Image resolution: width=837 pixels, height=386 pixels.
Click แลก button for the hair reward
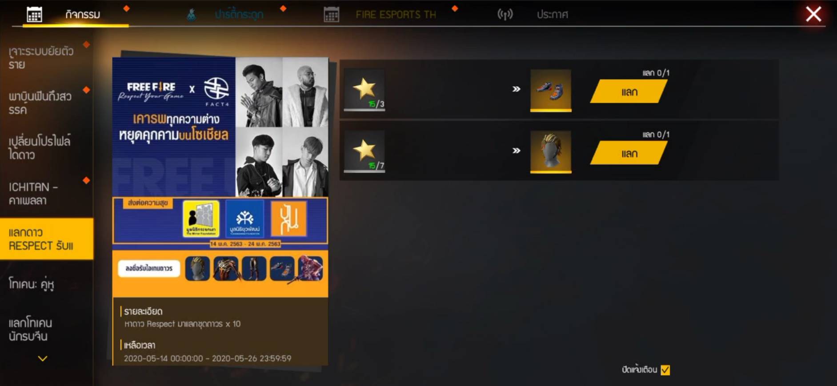pos(629,153)
